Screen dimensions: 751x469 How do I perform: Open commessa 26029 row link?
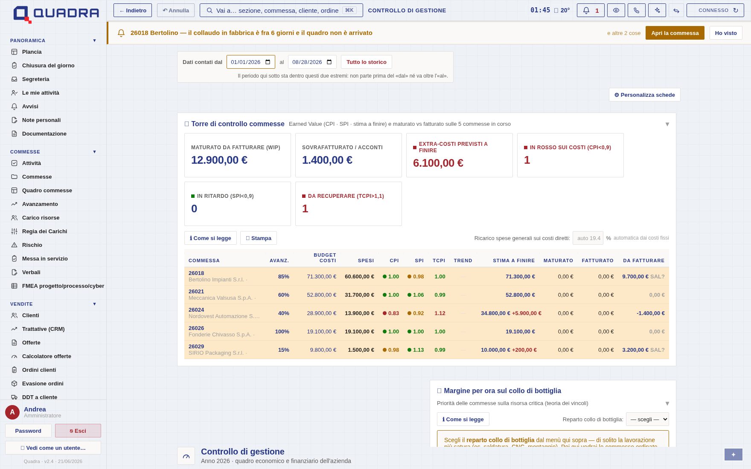(x=196, y=347)
